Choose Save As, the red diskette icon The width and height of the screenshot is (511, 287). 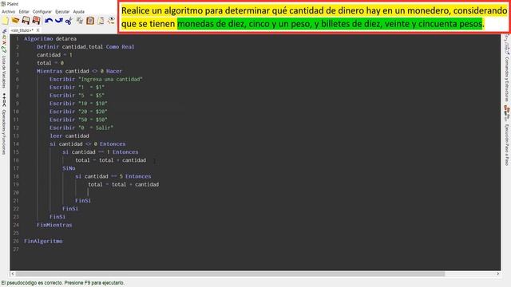pos(37,21)
